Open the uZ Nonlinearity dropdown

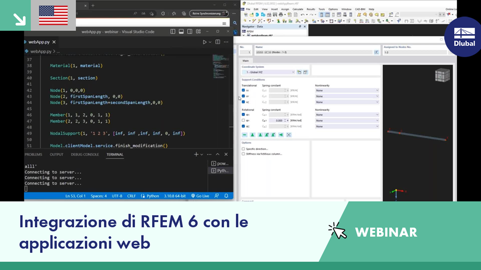347,102
